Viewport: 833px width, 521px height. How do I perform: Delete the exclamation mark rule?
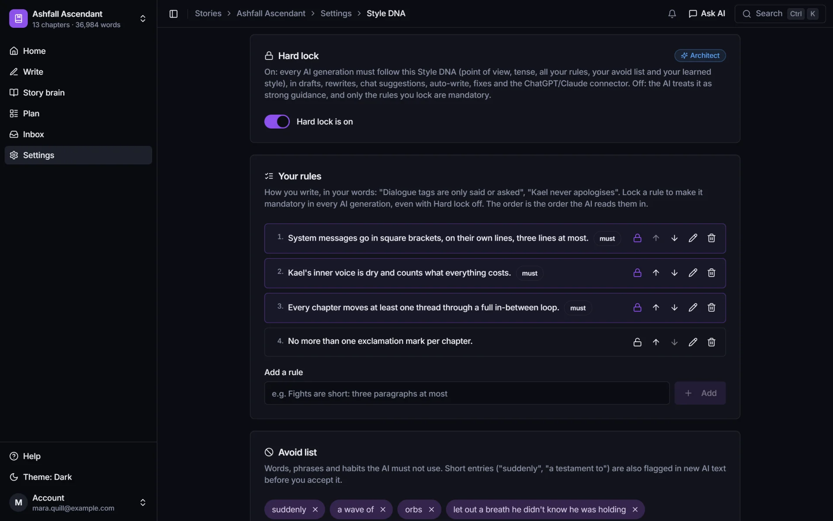tap(712, 342)
